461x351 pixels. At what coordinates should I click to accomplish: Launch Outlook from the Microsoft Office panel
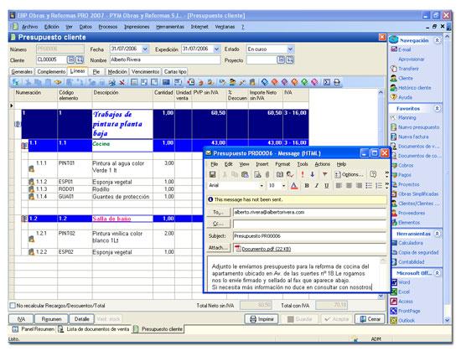pyautogui.click(x=406, y=321)
